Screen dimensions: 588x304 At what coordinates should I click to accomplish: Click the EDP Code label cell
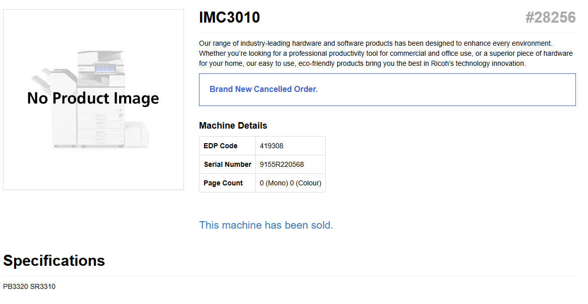221,146
